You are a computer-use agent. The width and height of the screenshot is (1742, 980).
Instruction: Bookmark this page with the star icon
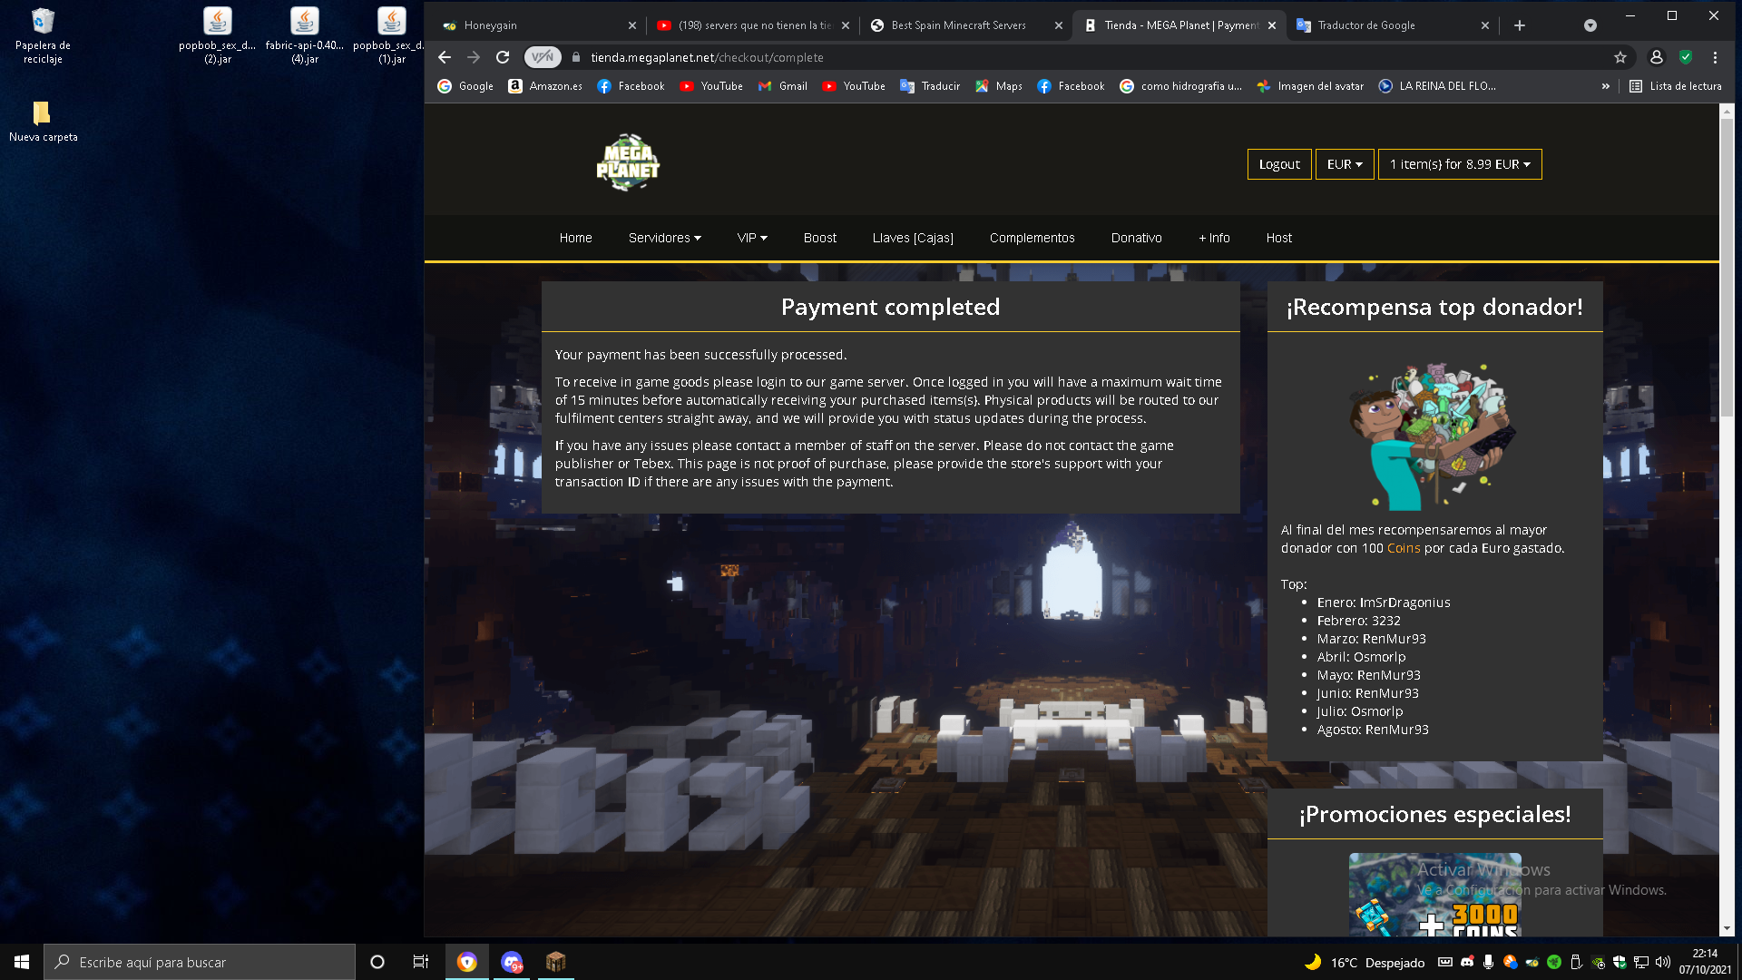(x=1620, y=57)
